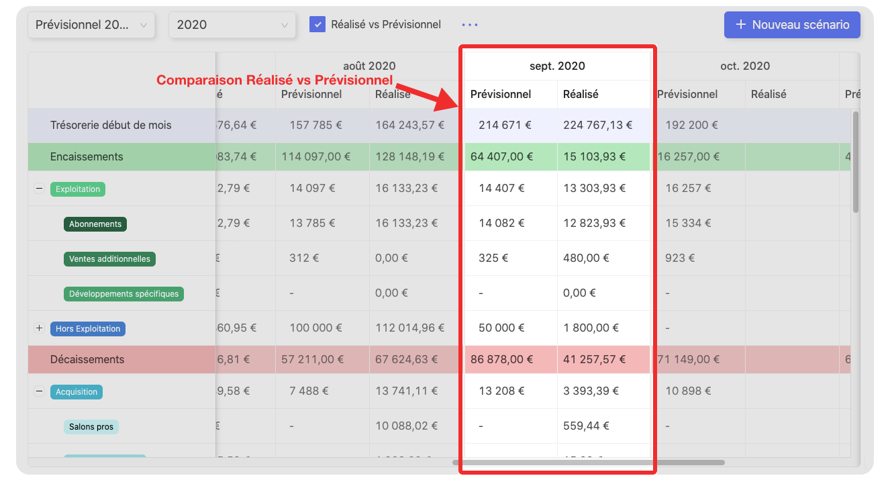Click the 480,00 € Ventes additionnelles cell

click(603, 258)
